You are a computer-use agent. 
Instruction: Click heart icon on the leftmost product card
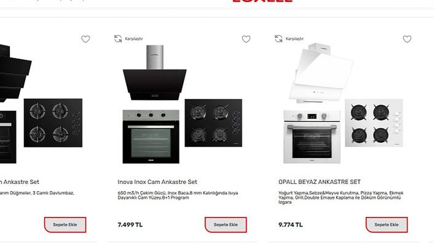pyautogui.click(x=86, y=39)
